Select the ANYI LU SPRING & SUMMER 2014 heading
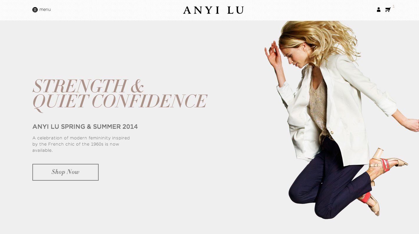Viewport: 419px width, 234px height. tap(85, 127)
